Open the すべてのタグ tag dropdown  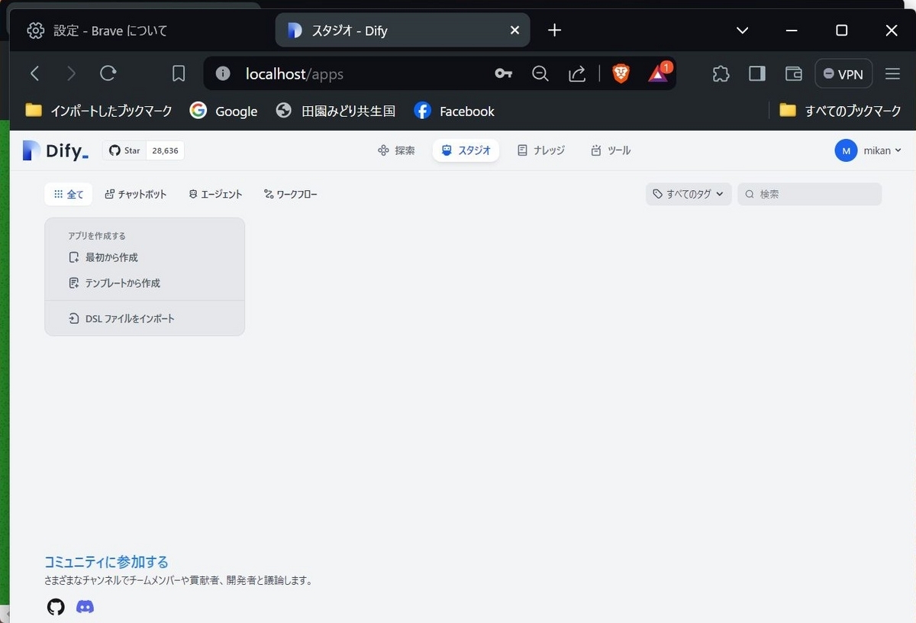point(689,194)
